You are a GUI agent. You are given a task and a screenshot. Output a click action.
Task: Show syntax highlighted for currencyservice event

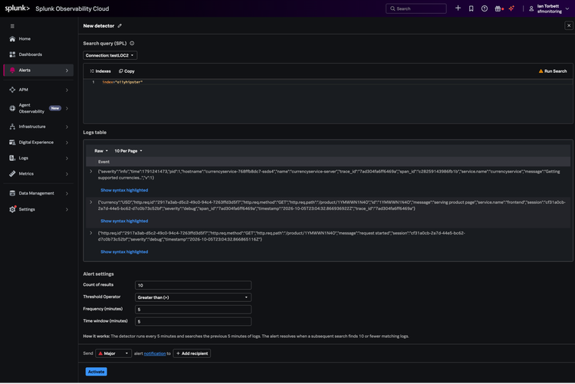124,190
